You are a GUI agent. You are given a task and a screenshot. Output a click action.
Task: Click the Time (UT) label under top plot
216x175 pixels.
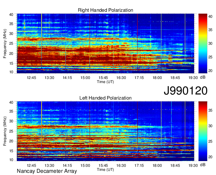(105, 82)
